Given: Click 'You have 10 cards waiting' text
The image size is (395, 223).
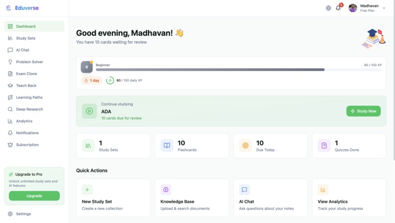Looking at the screenshot, I should (x=111, y=42).
